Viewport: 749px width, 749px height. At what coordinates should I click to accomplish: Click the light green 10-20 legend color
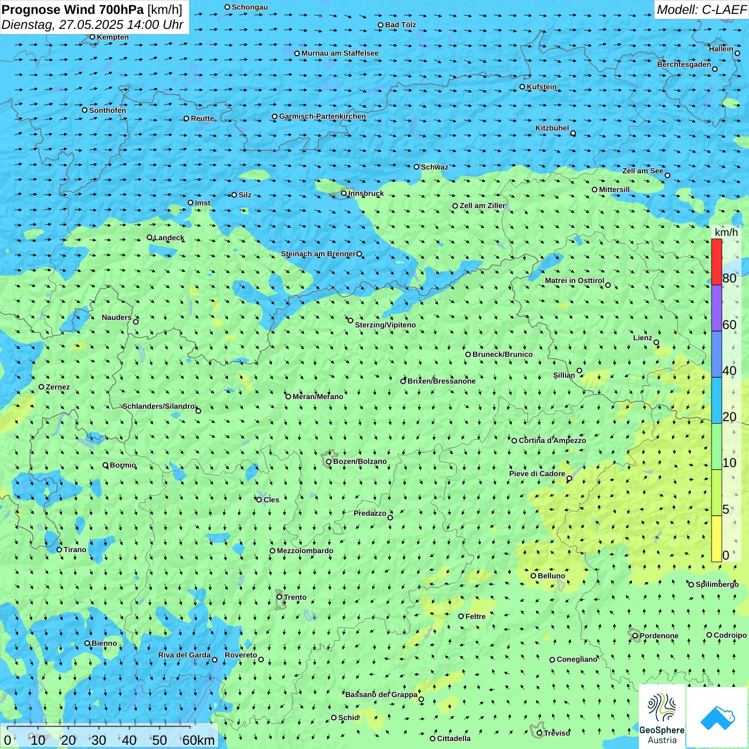(x=716, y=447)
